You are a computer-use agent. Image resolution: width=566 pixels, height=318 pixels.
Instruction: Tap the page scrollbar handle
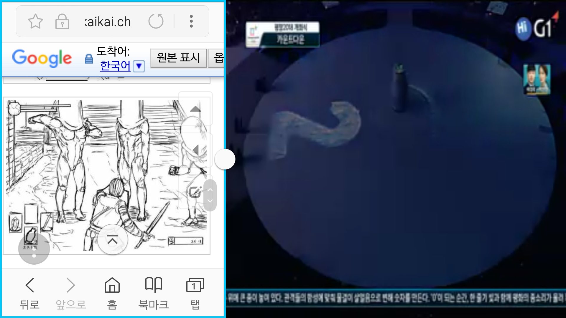pos(210,196)
